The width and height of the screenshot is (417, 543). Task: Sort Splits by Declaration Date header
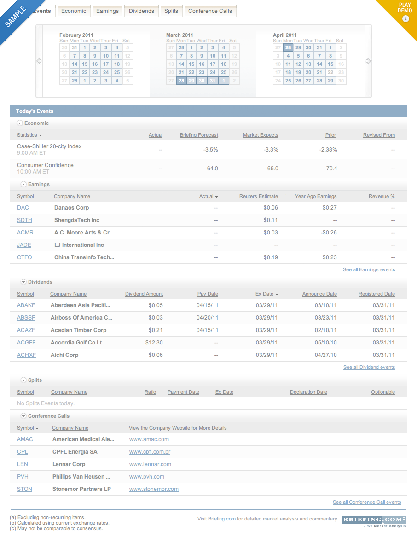[x=309, y=392]
